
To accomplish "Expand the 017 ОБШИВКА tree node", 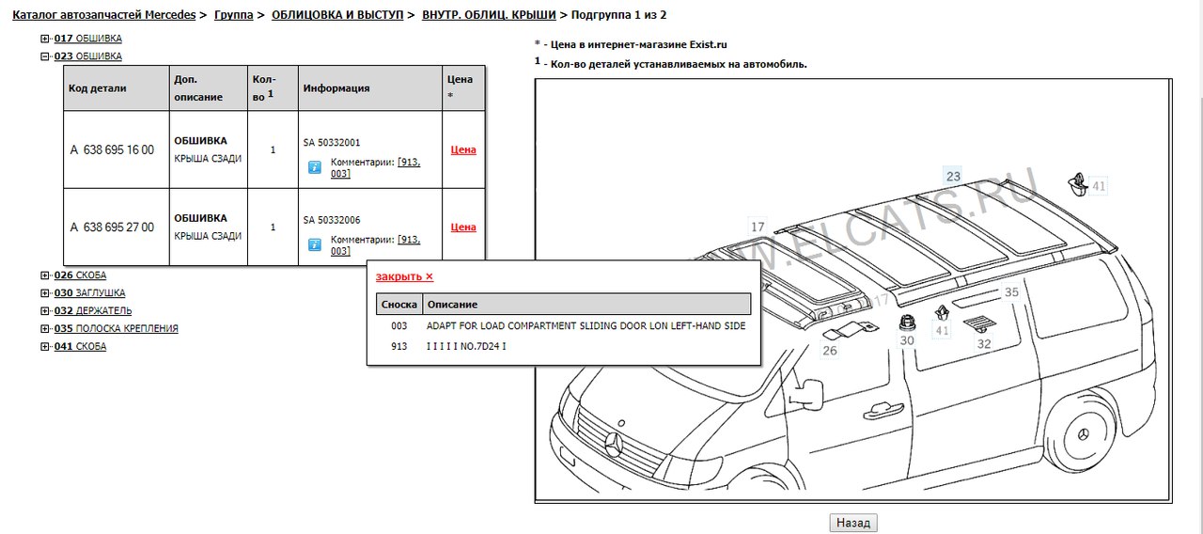I will tap(45, 39).
